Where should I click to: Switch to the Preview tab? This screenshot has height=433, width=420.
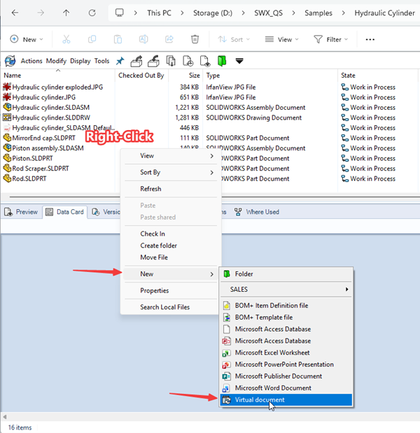22,212
